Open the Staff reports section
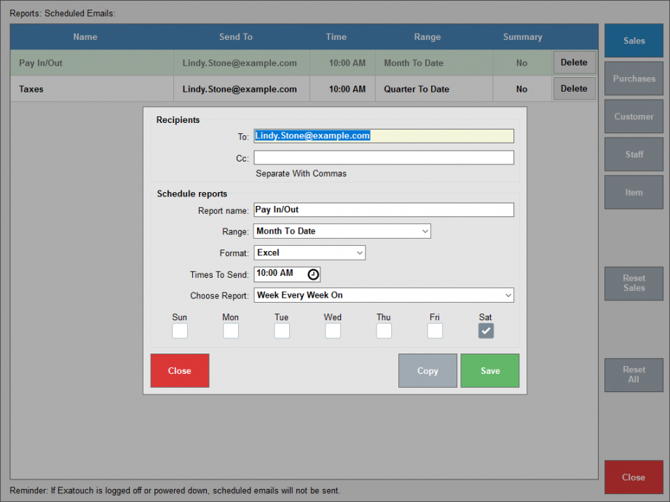Screen dimensions: 670x502 point(634,154)
